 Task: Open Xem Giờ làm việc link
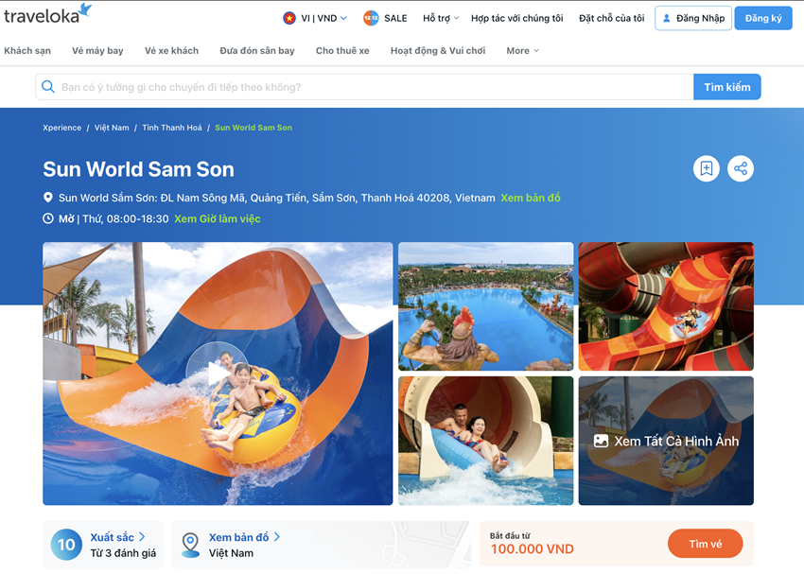pyautogui.click(x=218, y=218)
